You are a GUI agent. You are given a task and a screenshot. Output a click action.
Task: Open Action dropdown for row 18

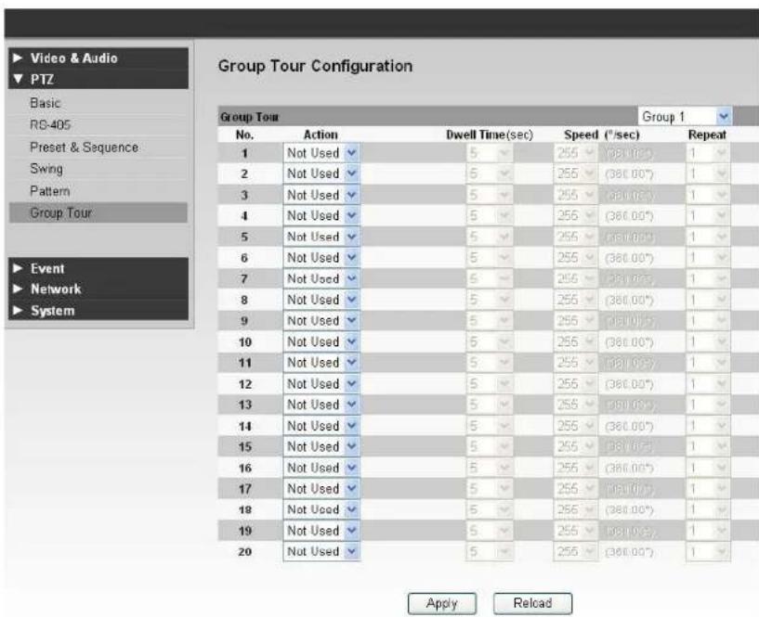point(321,509)
